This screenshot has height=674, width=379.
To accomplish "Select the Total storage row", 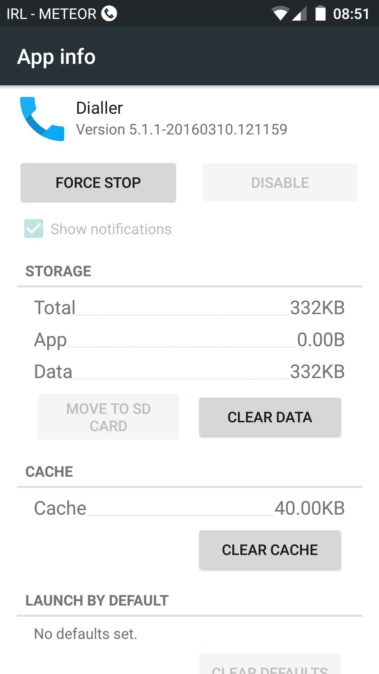I will pos(189,308).
